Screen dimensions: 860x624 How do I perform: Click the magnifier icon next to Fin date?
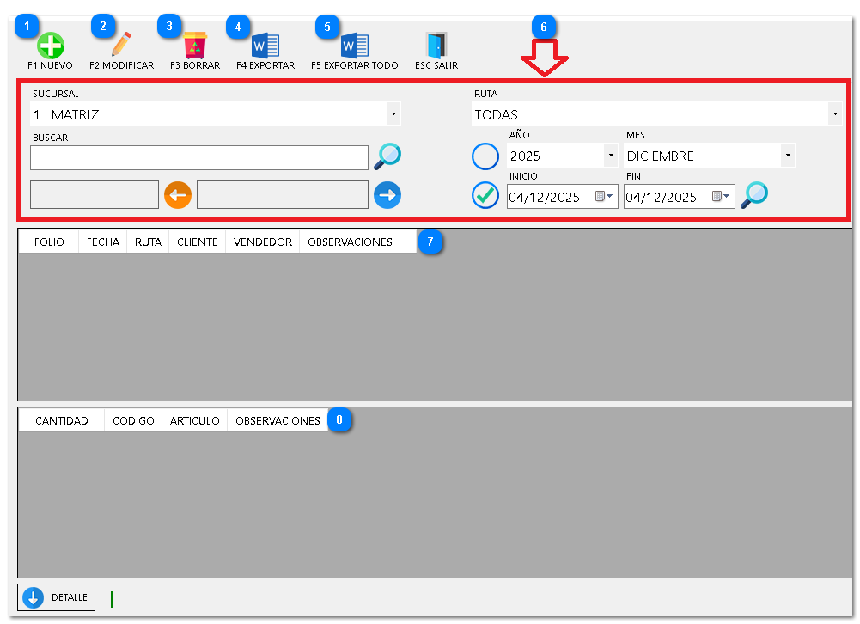[x=754, y=195]
